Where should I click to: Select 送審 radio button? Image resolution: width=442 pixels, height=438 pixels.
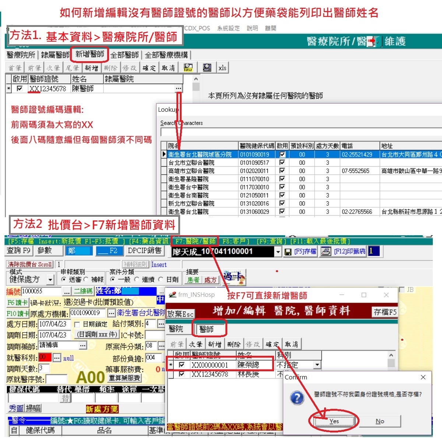click(x=64, y=279)
